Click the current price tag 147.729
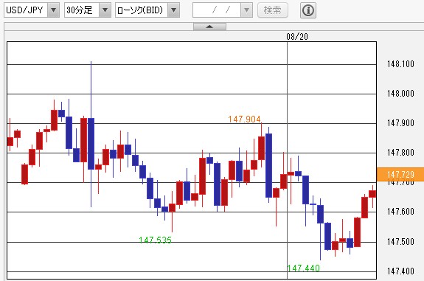 (400, 175)
